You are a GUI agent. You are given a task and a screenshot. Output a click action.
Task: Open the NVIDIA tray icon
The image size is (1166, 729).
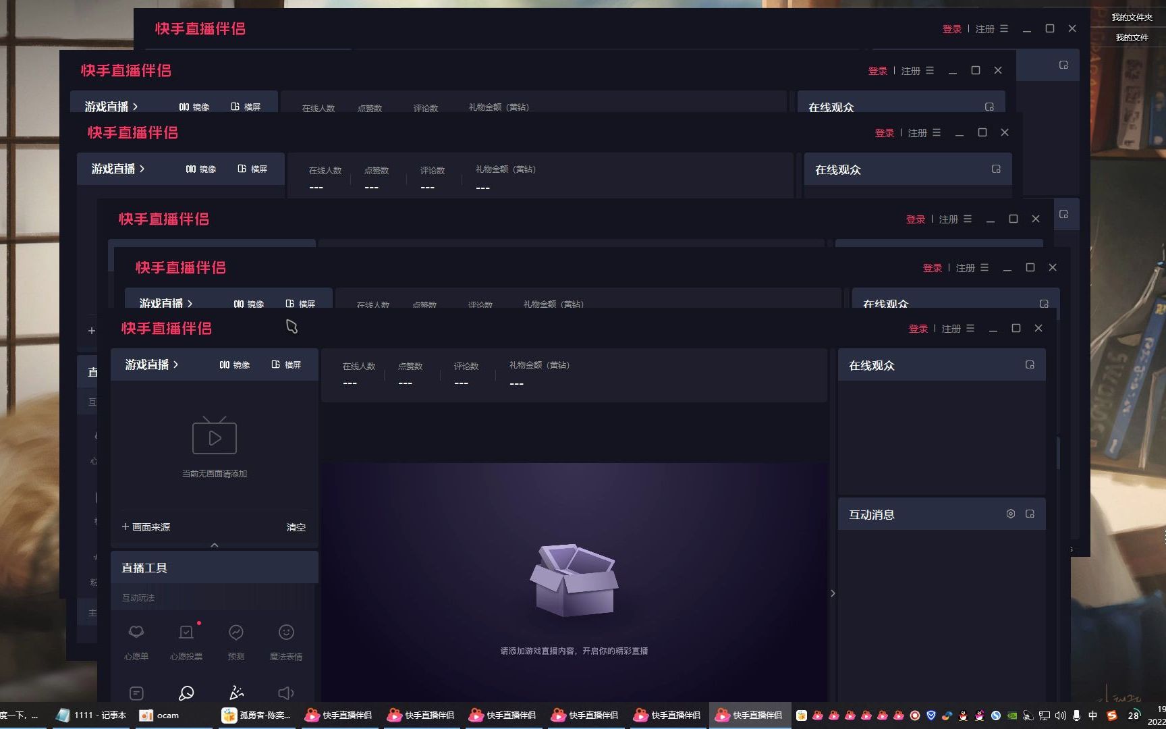click(1012, 715)
